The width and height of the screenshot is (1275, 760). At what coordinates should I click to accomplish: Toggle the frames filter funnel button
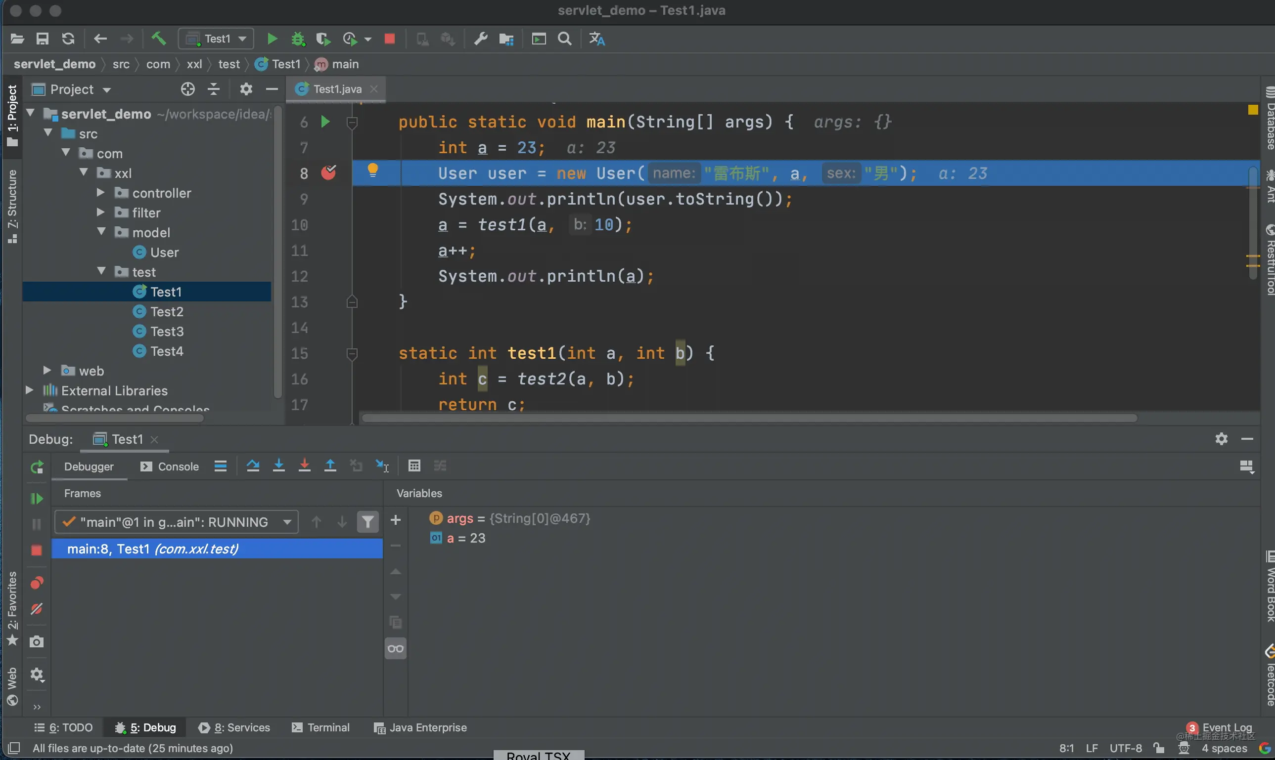point(367,522)
